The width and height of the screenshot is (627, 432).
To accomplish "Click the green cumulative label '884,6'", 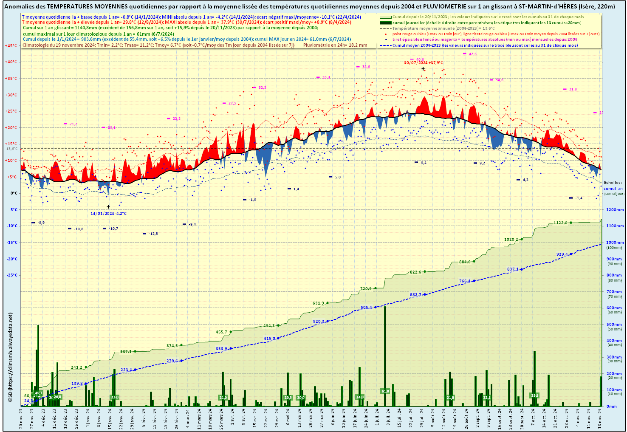I will 465,262.
